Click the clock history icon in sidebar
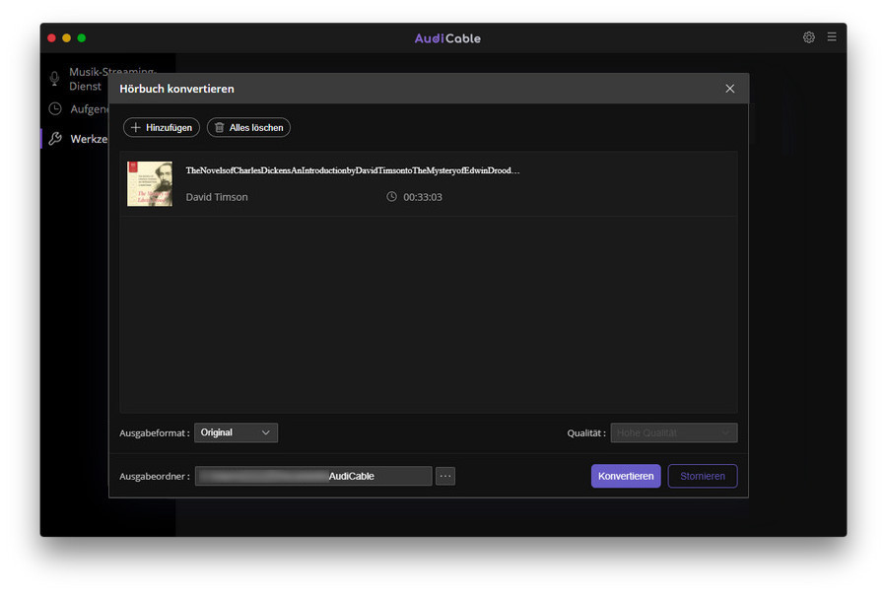Screen dimensions: 887x594 55,108
